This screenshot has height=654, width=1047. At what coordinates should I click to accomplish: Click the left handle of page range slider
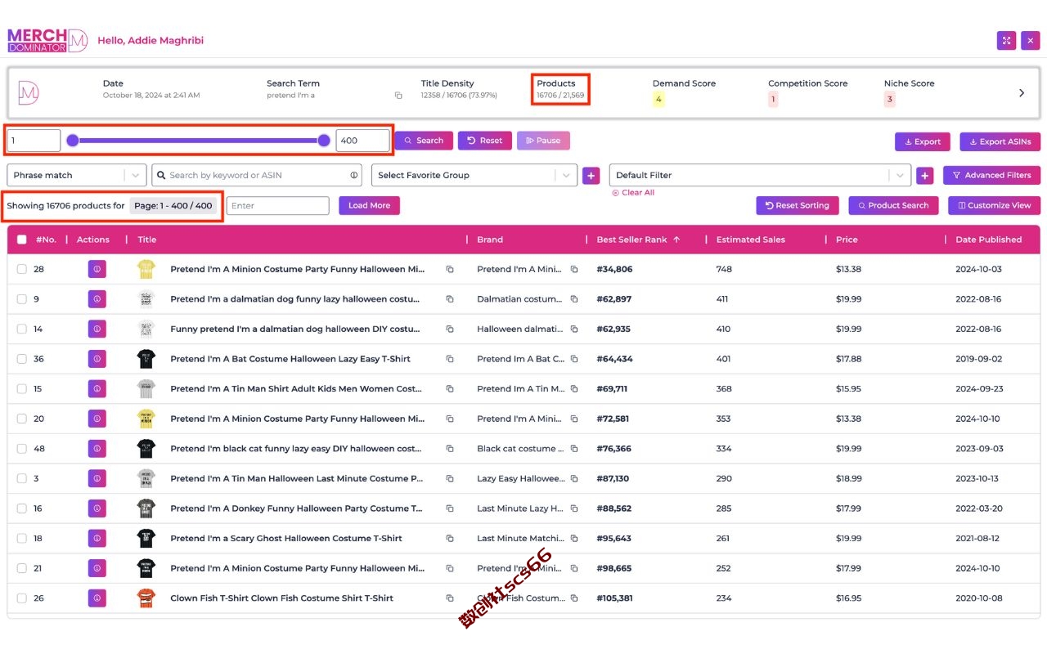click(x=73, y=141)
